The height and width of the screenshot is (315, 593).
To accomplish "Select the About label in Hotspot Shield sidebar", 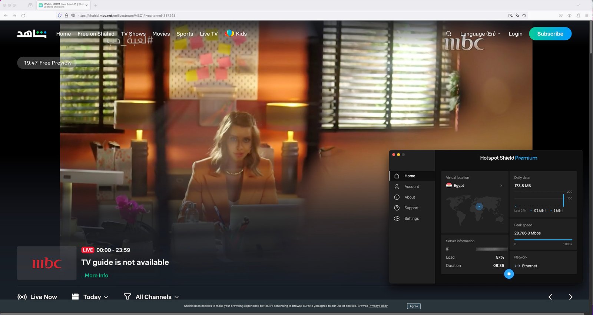I will [x=410, y=198].
